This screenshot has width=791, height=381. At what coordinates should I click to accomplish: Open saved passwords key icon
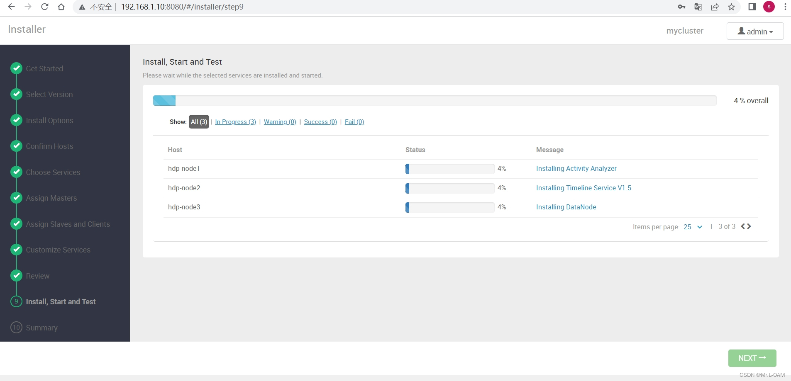681,7
